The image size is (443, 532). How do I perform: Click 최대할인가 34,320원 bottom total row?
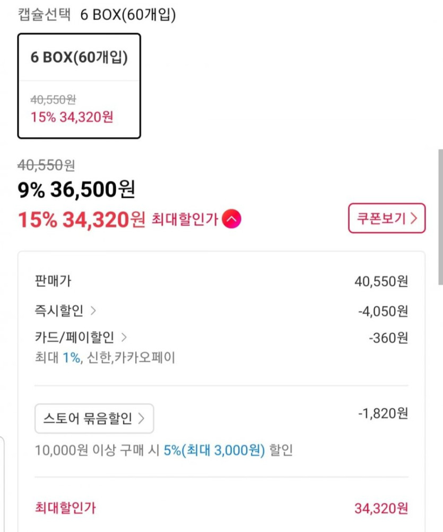[221, 508]
